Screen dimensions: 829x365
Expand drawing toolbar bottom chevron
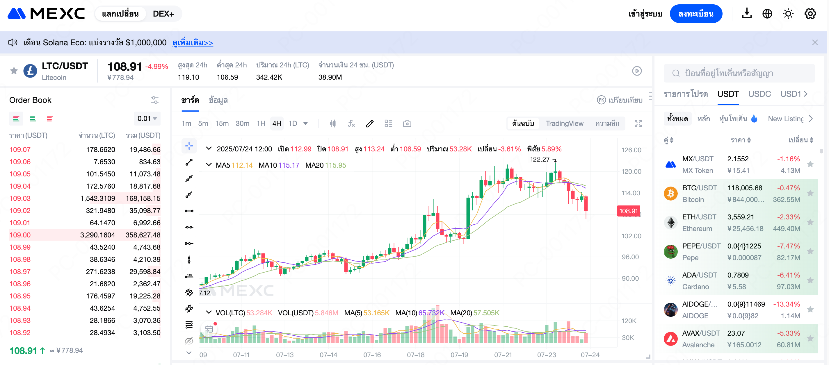point(189,353)
